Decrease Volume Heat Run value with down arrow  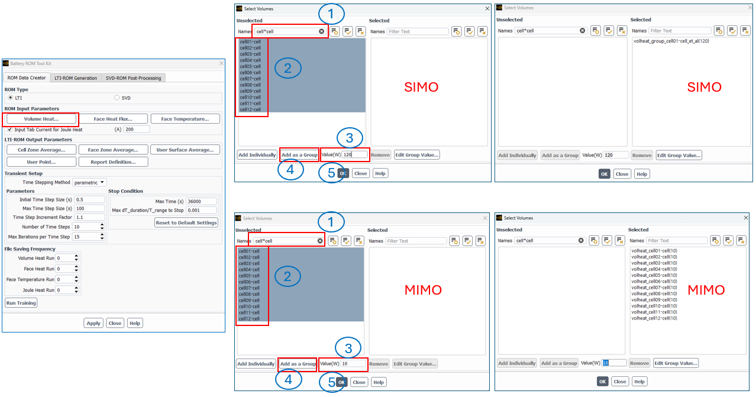(x=77, y=260)
